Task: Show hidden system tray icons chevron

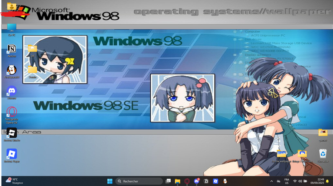Action: [x=272, y=181]
